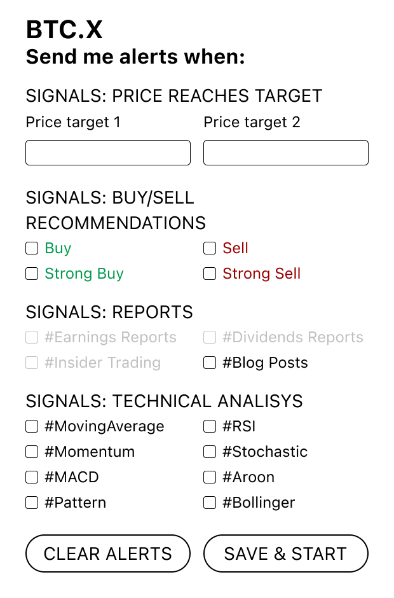The image size is (394, 598).
Task: Click the Price target 2 input field
Action: pyautogui.click(x=285, y=153)
